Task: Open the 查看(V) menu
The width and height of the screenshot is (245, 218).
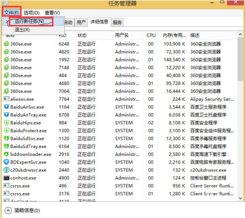Action: tap(52, 13)
